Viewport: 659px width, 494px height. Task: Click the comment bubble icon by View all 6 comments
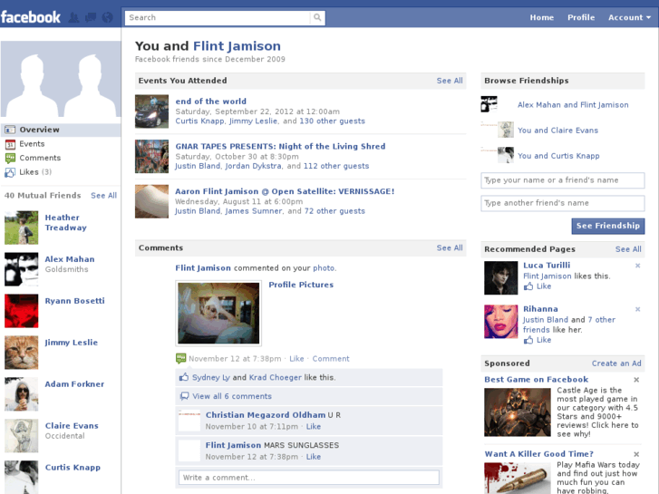(x=184, y=396)
